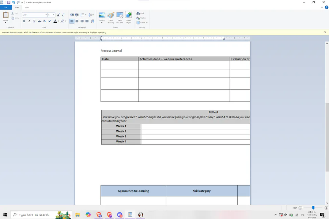Apply the text highlight color
Viewport: 329px width, 219px height.
tap(62, 21)
